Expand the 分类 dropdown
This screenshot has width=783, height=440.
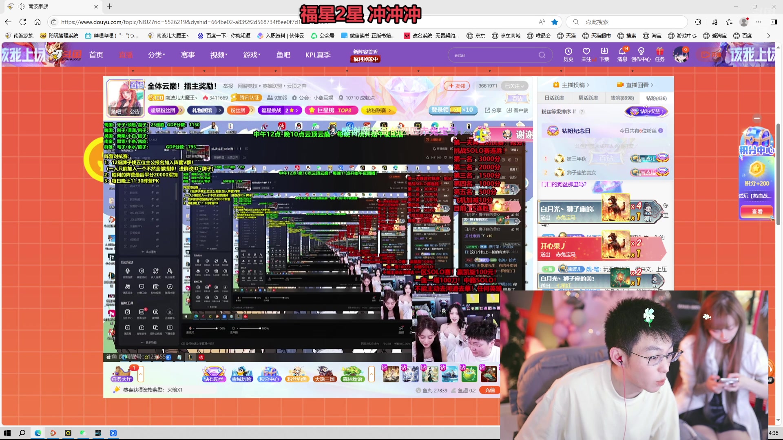click(x=157, y=55)
